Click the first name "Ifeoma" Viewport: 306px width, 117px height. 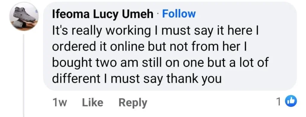[x=71, y=14]
